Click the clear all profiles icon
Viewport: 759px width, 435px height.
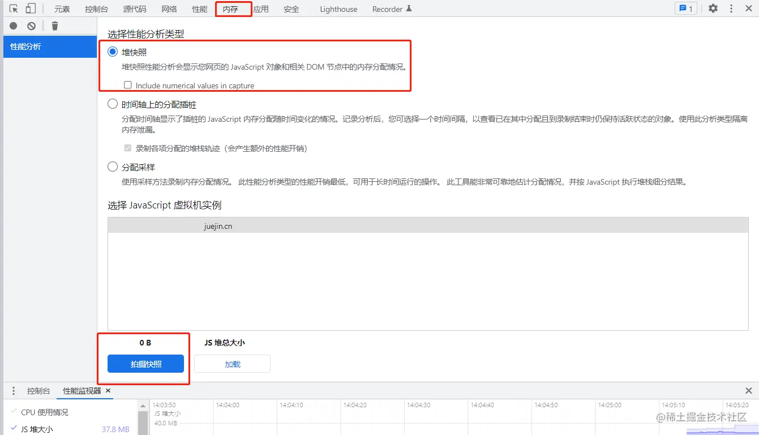click(32, 25)
